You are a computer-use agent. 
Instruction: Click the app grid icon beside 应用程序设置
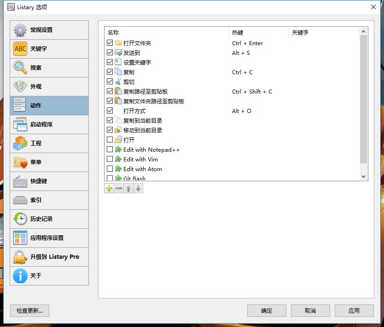click(x=20, y=238)
